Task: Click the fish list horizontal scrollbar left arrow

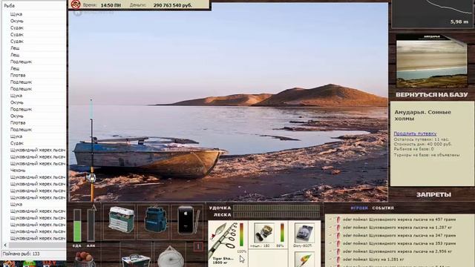Action: pos(5,245)
